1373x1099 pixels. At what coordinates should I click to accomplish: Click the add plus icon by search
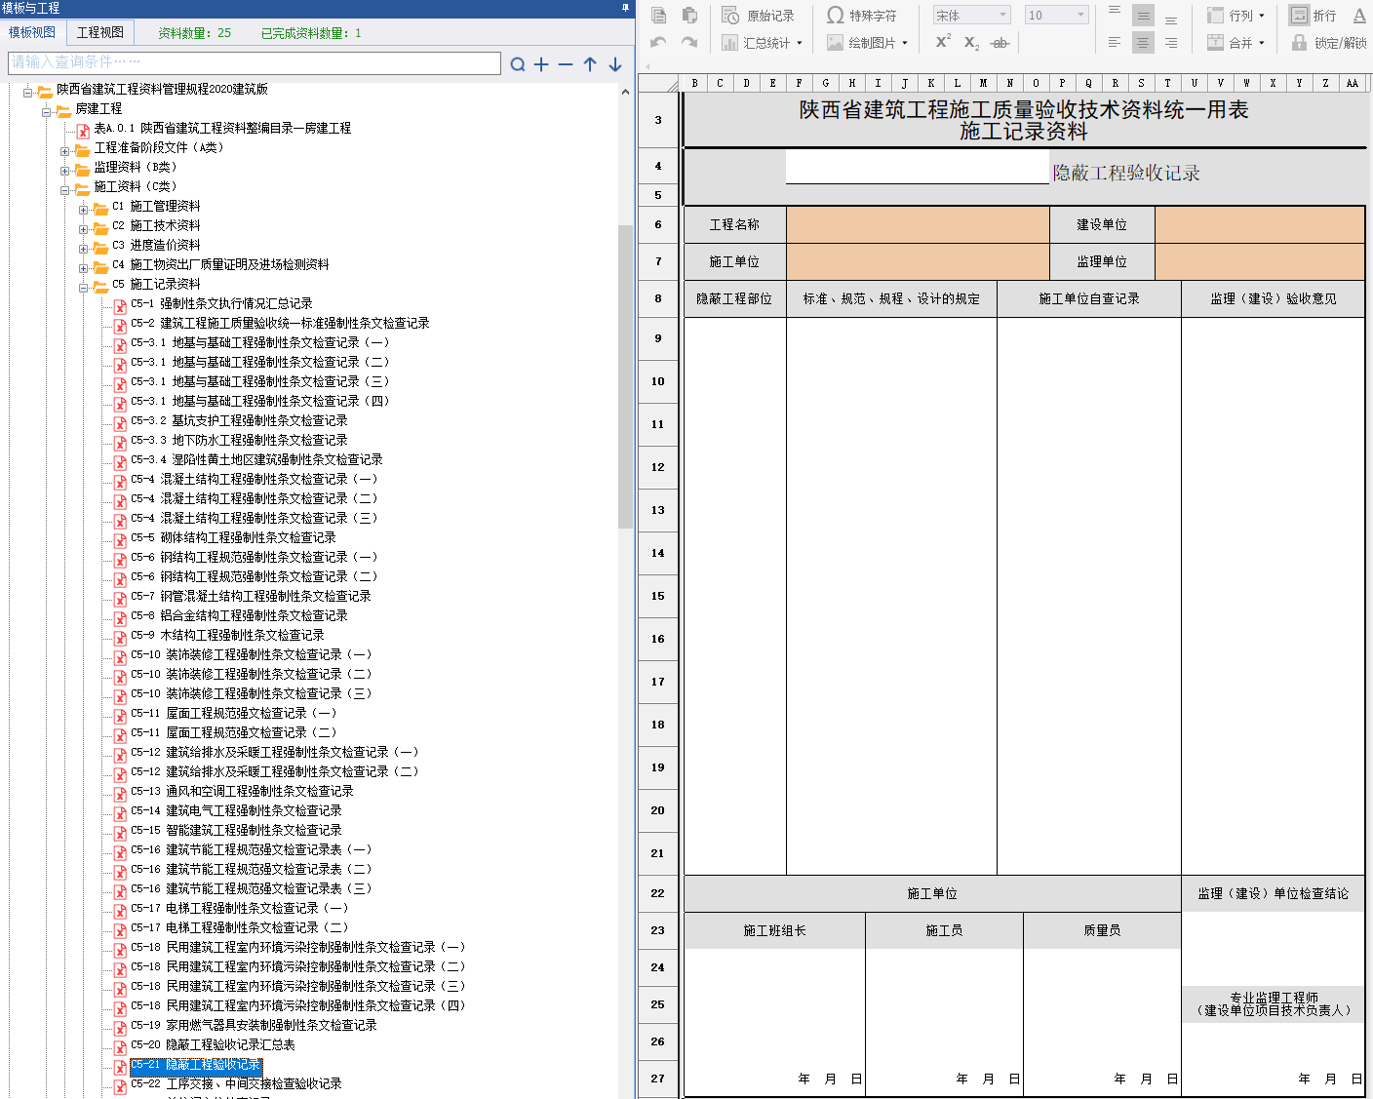[541, 64]
